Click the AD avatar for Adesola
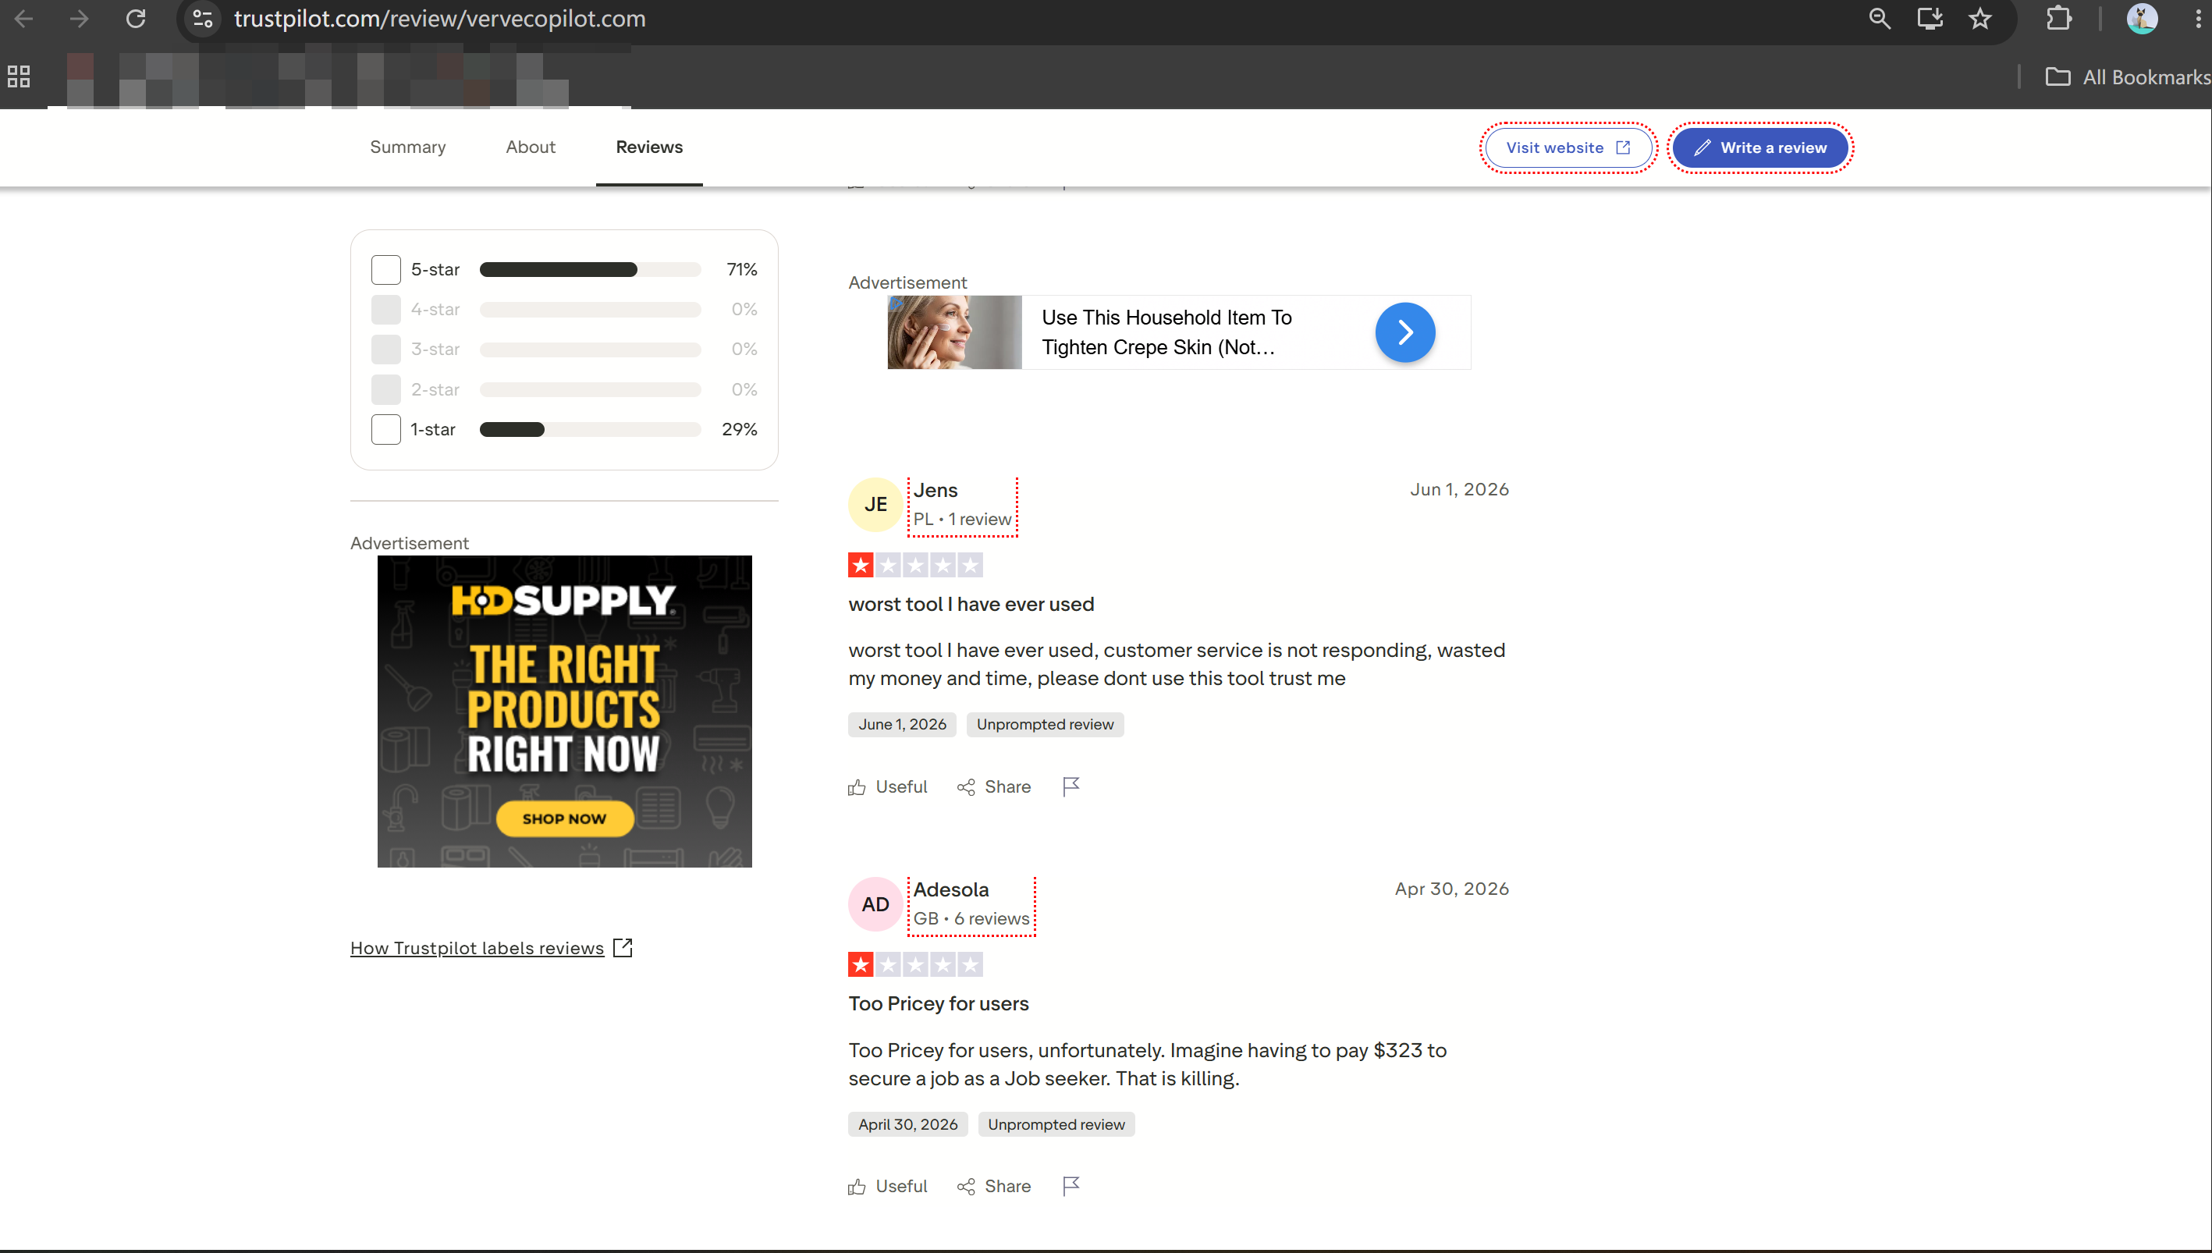This screenshot has width=2212, height=1253. click(x=875, y=904)
